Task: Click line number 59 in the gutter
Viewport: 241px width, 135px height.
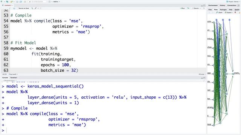Action: (x=6, y=48)
